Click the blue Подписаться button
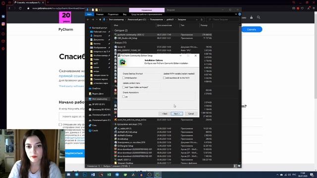Screen dimensions: 317x178 point(74,153)
